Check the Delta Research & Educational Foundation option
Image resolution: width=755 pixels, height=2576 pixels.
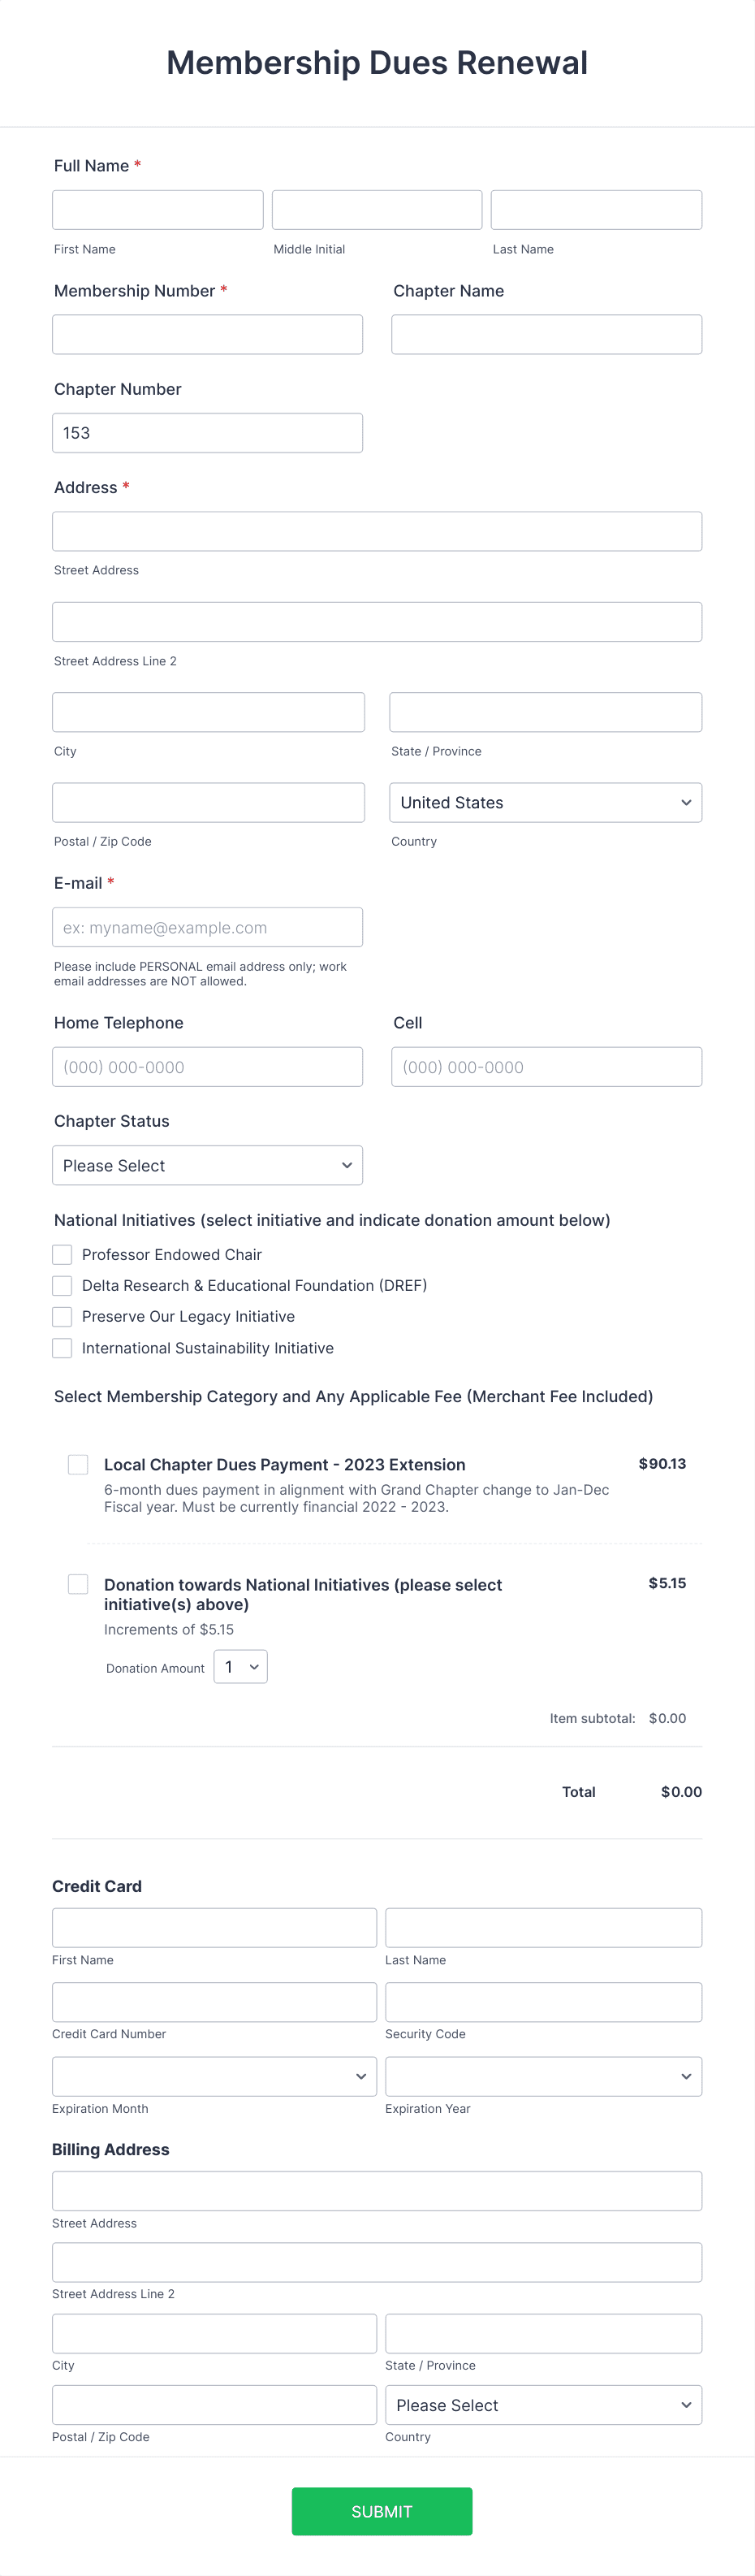tap(61, 1285)
